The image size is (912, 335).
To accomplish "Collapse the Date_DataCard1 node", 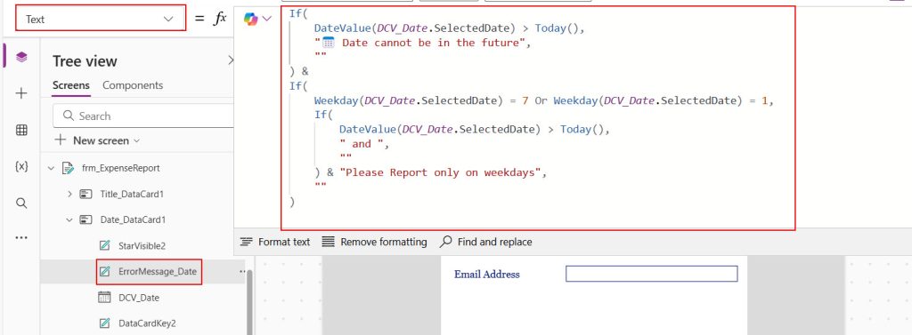I will (x=69, y=220).
